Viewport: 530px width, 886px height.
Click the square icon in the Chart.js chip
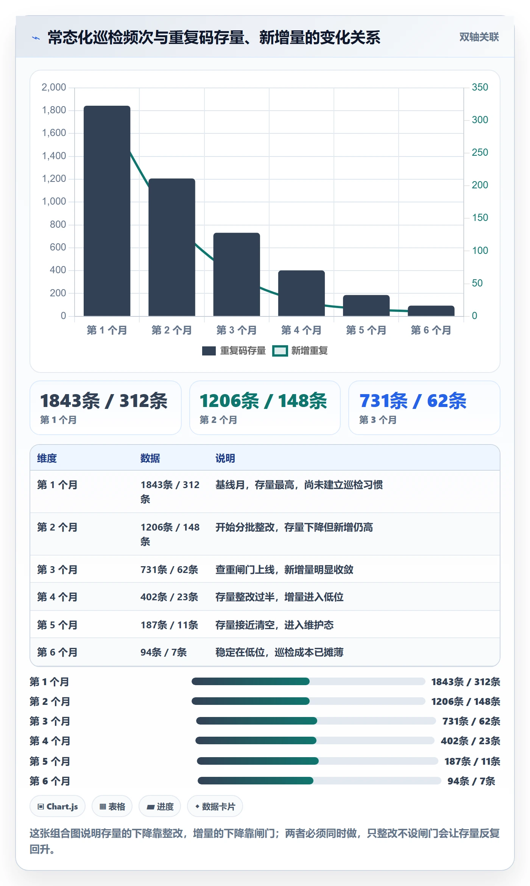[x=41, y=806]
